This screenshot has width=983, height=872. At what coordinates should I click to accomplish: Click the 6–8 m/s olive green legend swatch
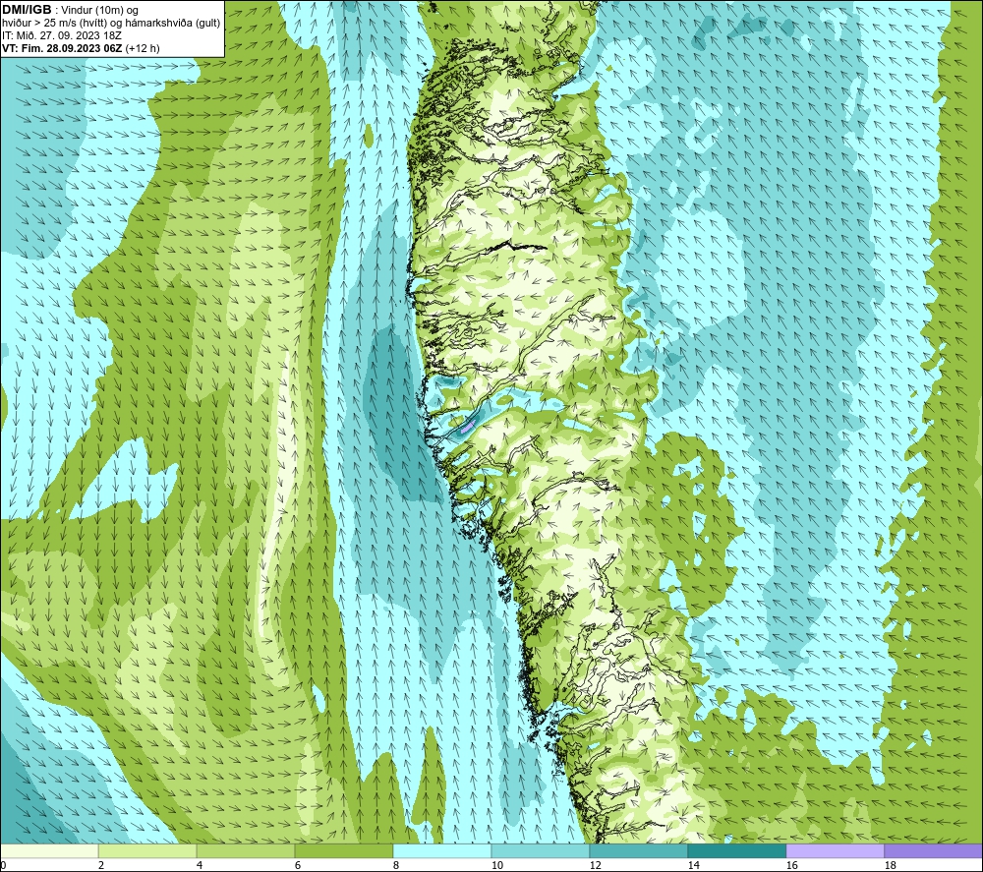pos(344,850)
